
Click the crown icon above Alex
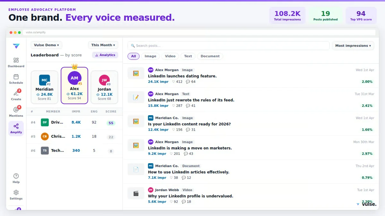pos(74,67)
